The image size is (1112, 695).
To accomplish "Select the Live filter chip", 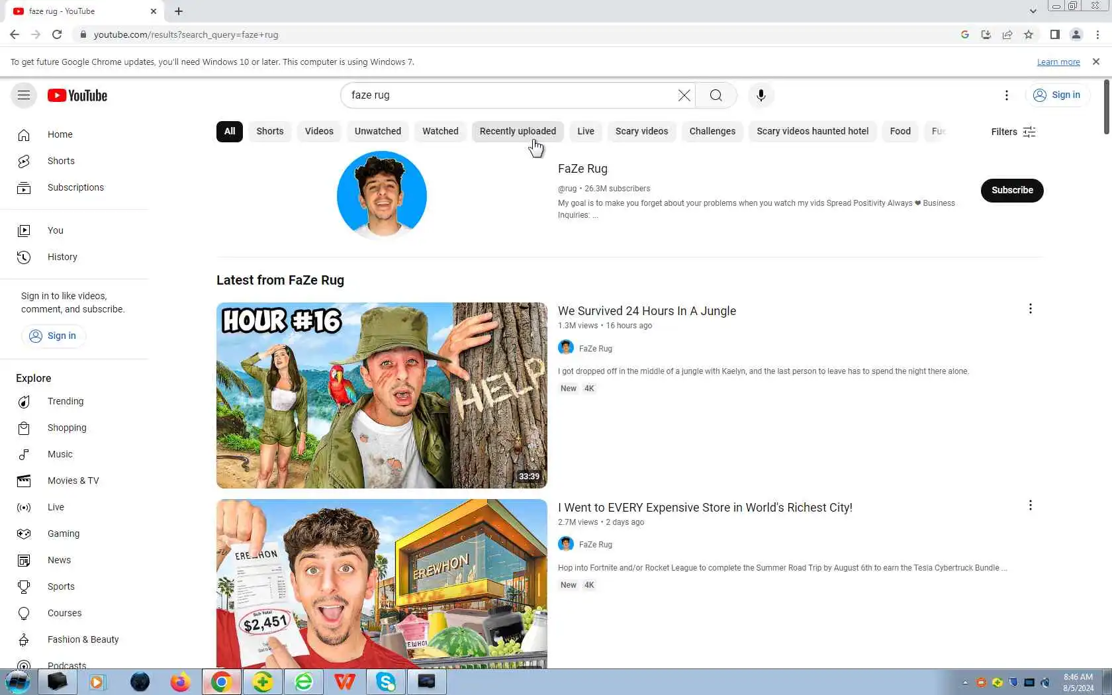I will point(586,131).
